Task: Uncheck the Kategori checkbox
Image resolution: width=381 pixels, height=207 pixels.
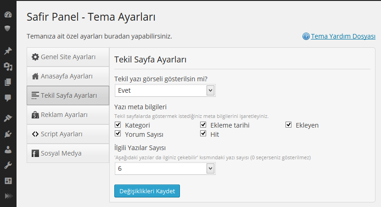Action: coord(118,125)
